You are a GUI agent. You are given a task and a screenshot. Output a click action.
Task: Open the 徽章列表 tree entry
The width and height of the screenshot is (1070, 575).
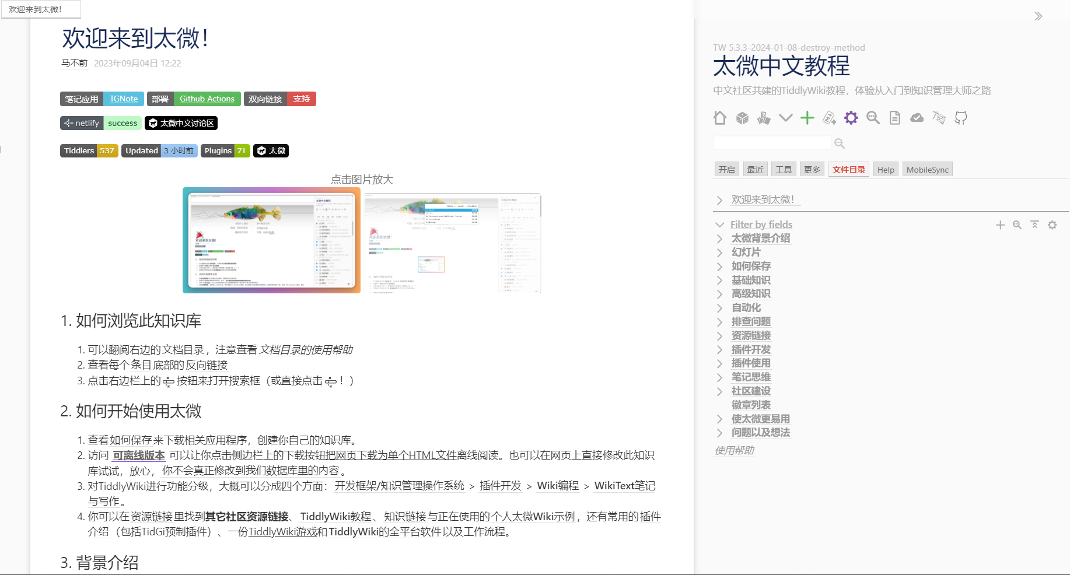pyautogui.click(x=751, y=405)
